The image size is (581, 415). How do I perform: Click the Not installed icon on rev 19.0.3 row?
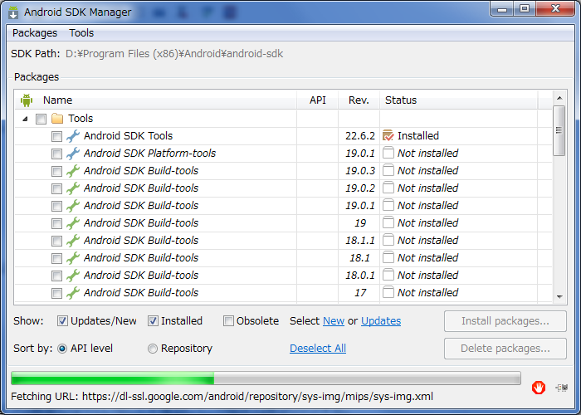[x=388, y=170]
